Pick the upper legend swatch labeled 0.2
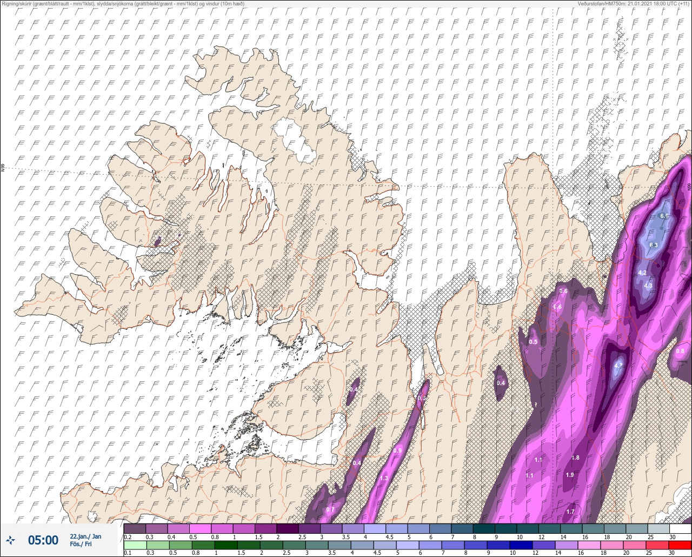 click(x=135, y=528)
